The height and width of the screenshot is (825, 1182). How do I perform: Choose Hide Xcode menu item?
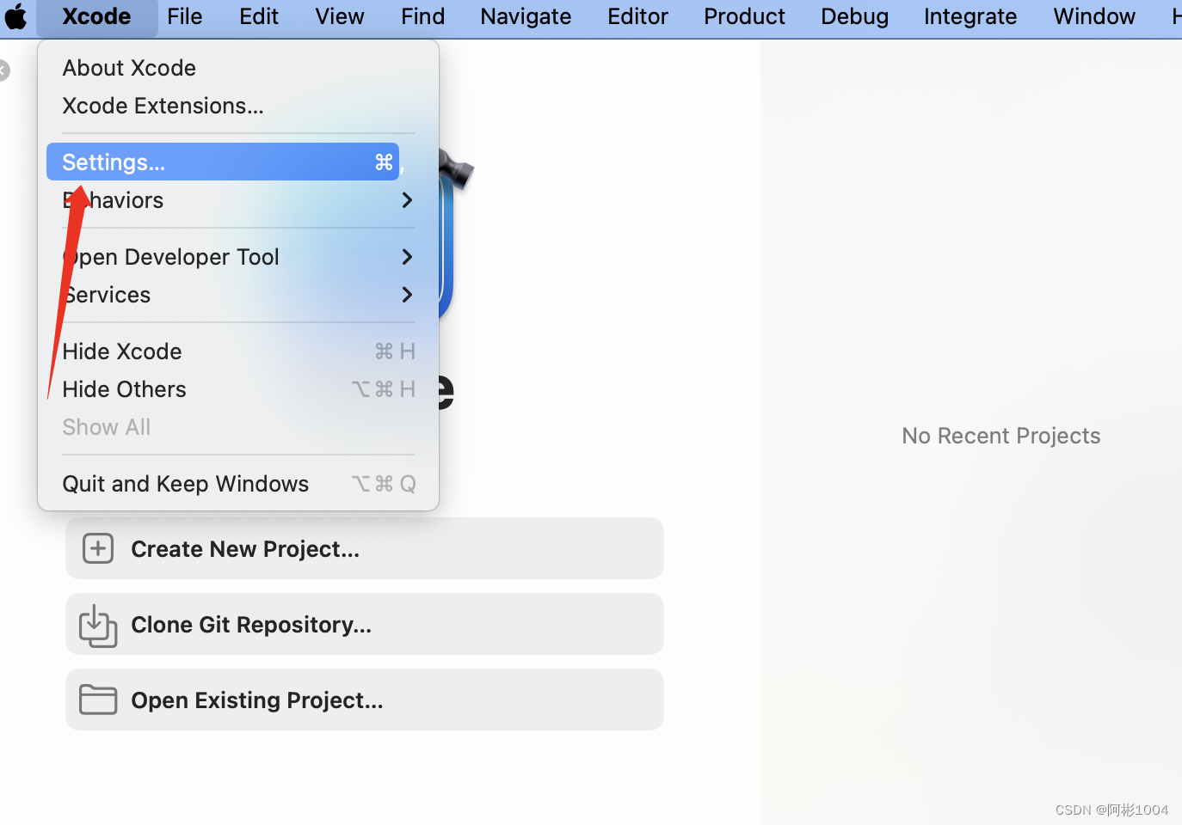click(x=238, y=351)
